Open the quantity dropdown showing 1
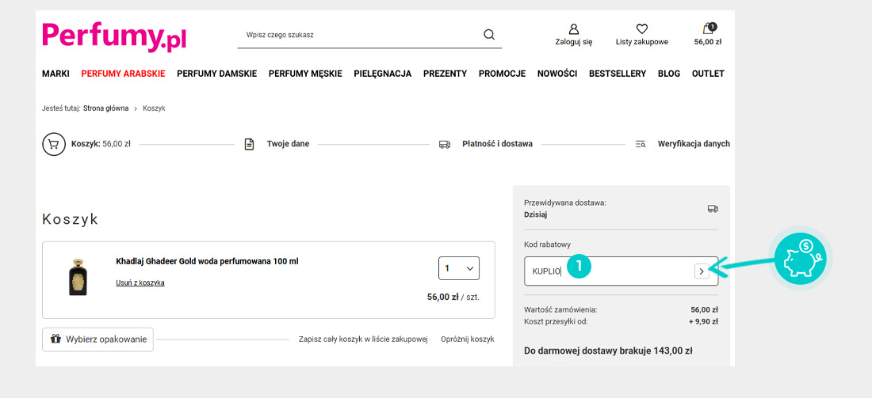Viewport: 872px width, 398px height. [459, 268]
